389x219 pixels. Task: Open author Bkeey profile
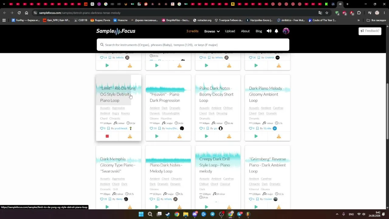[119, 199]
